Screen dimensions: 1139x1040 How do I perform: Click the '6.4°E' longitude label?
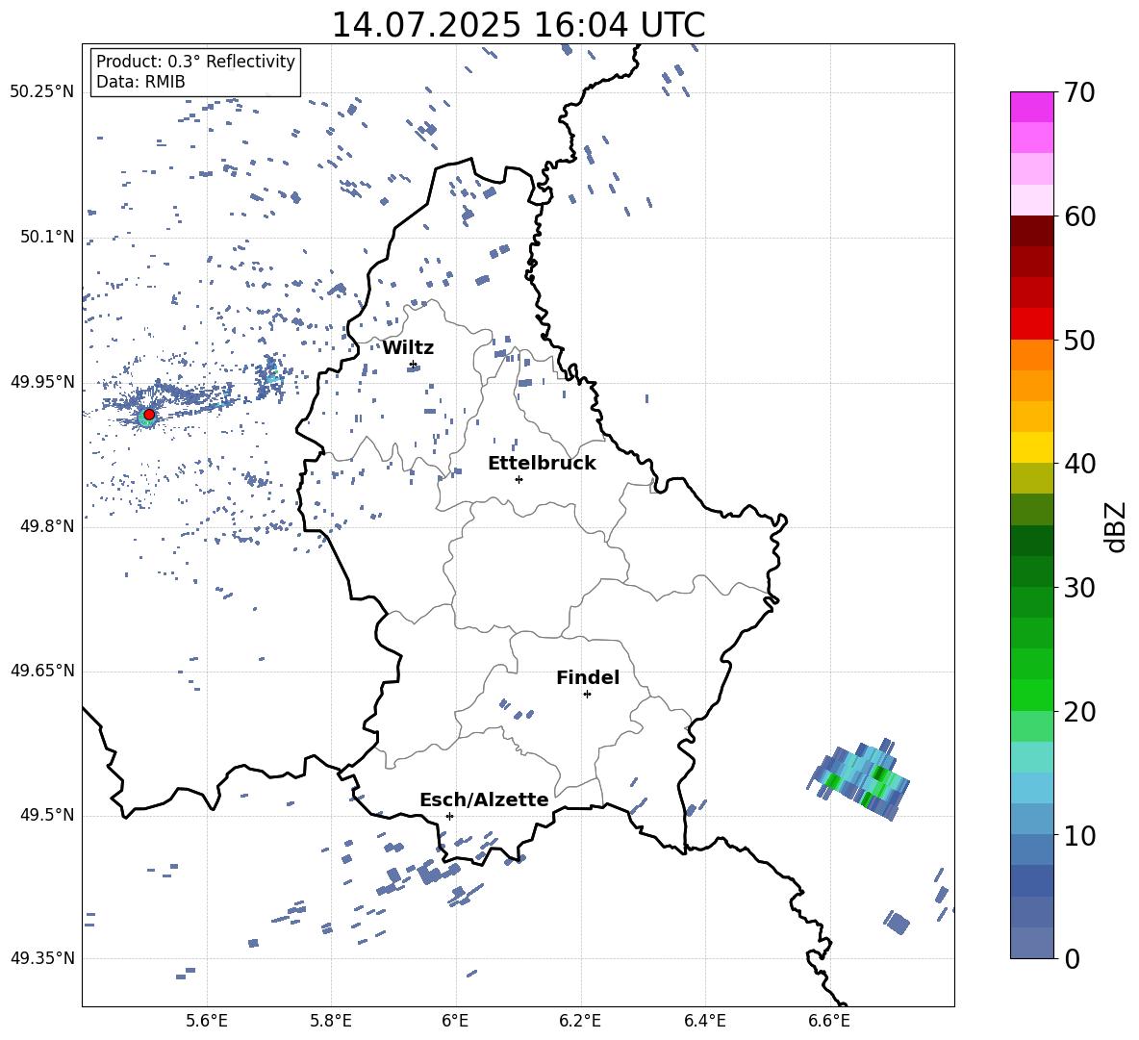point(704,1021)
